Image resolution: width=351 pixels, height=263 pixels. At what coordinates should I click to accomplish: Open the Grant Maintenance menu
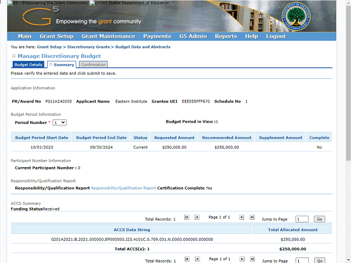point(109,36)
